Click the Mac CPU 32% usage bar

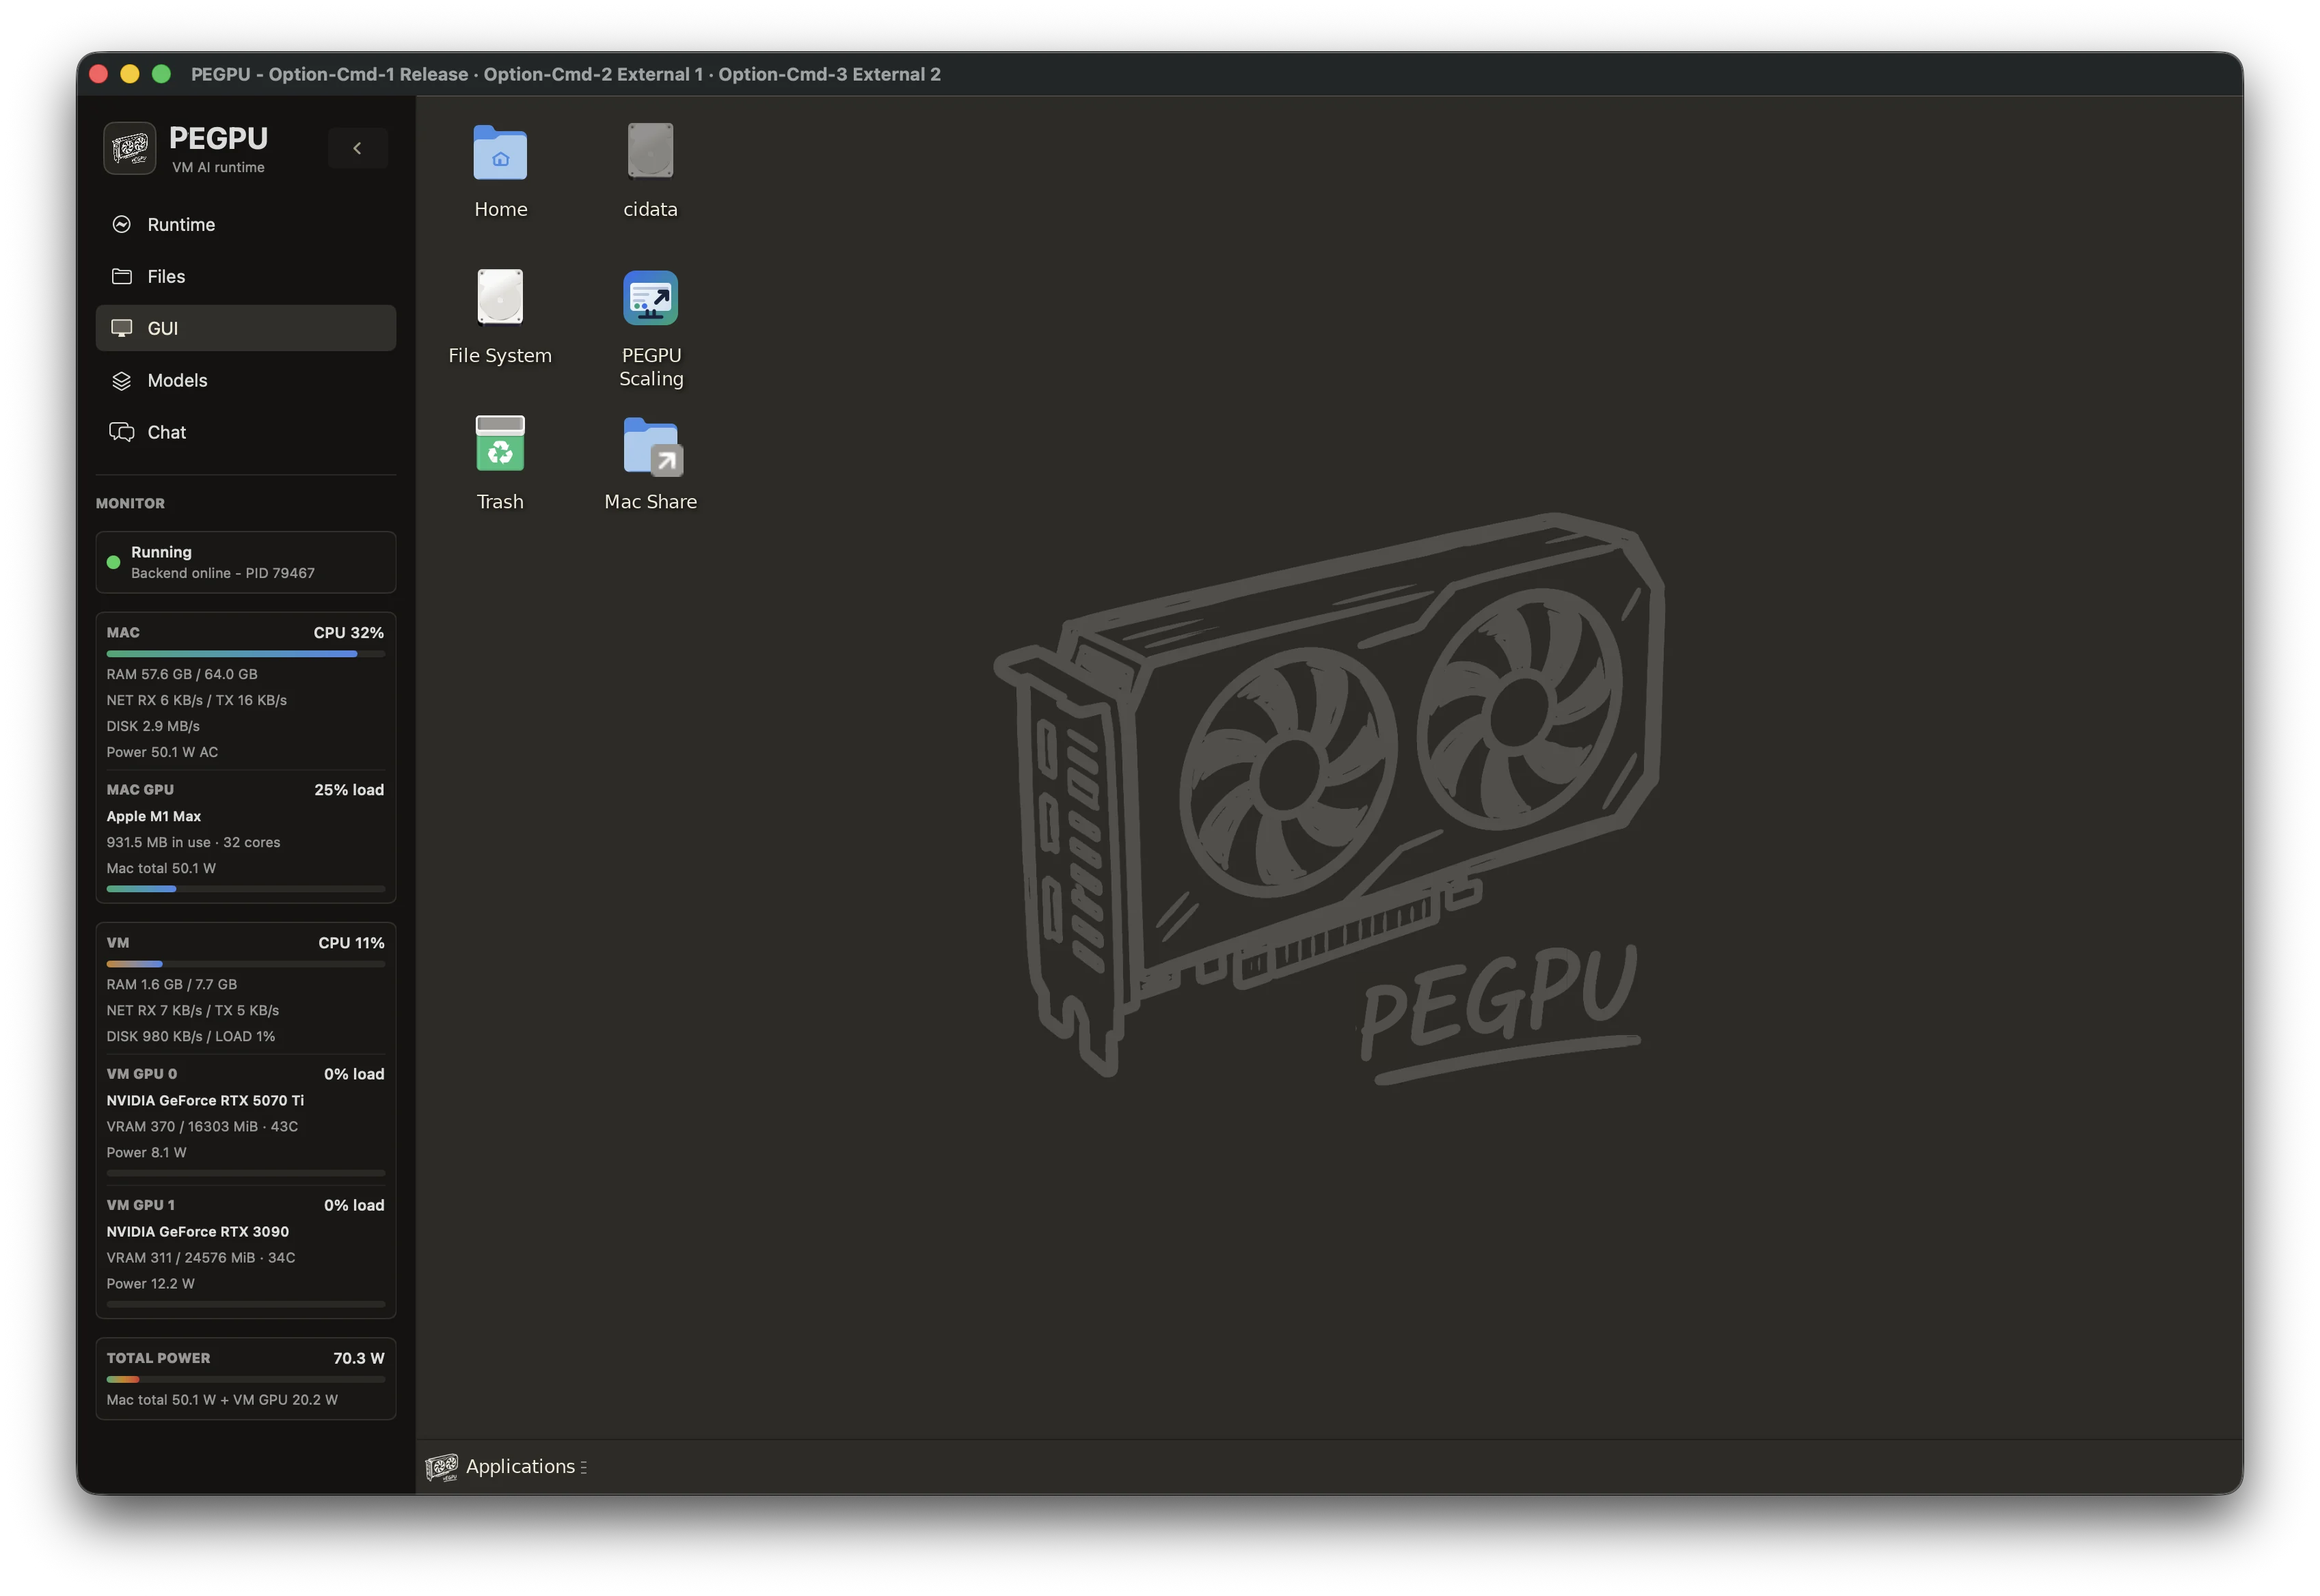coord(246,654)
